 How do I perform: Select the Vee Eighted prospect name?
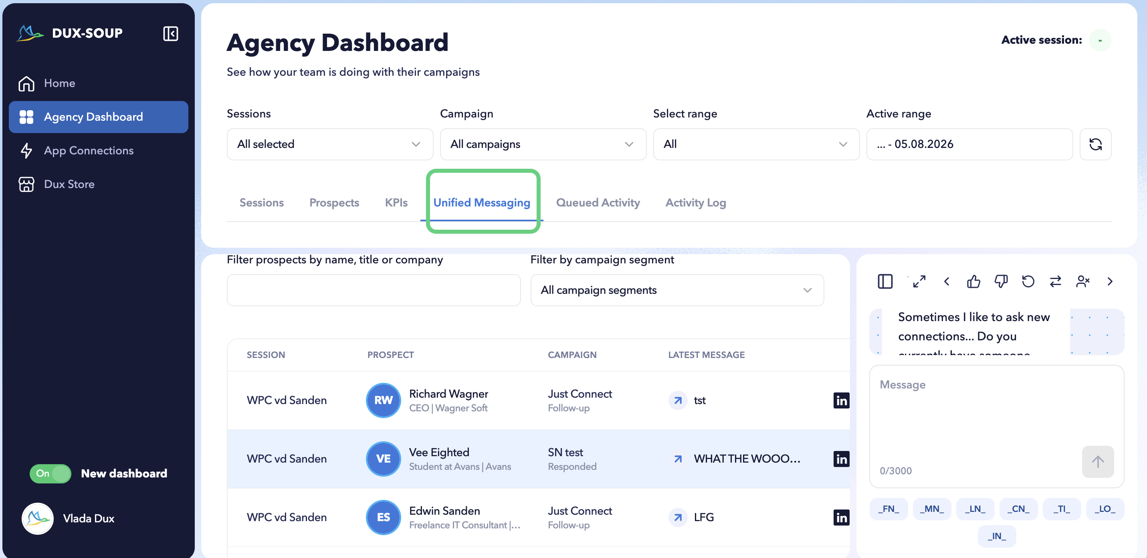(x=439, y=452)
